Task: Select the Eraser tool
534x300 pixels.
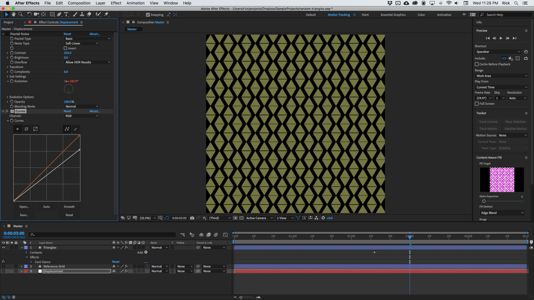Action: (89, 14)
